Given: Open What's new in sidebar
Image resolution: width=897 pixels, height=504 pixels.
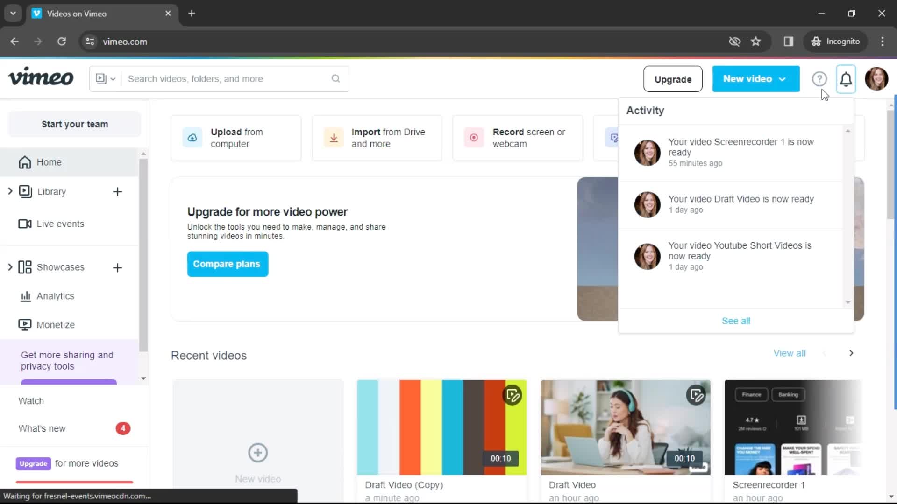Looking at the screenshot, I should click(42, 428).
